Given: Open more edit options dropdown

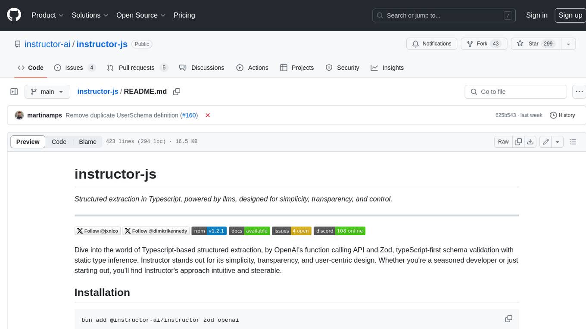Looking at the screenshot, I should [558, 142].
